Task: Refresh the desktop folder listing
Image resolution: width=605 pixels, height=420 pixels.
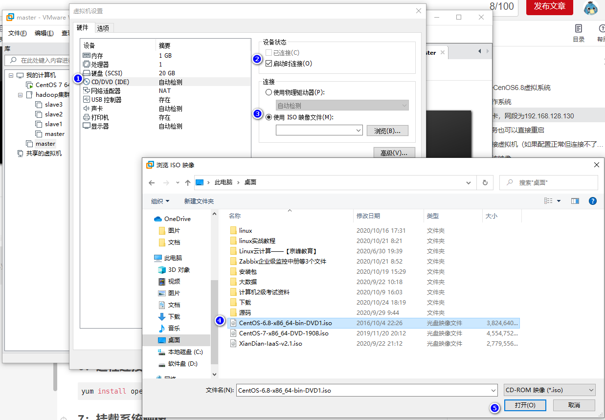Action: (485, 182)
